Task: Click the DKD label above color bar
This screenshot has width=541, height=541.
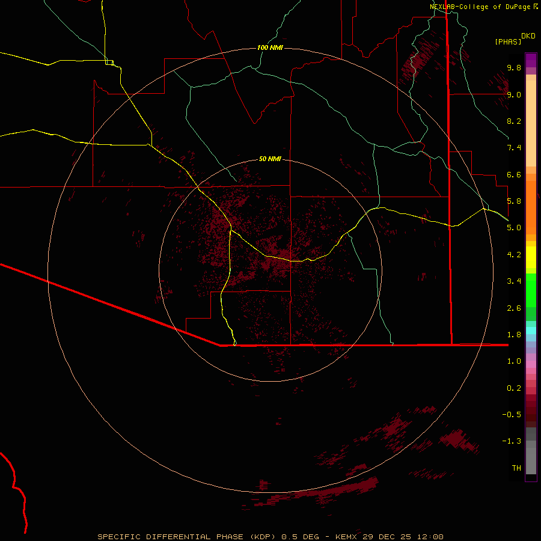Action: pyautogui.click(x=528, y=36)
